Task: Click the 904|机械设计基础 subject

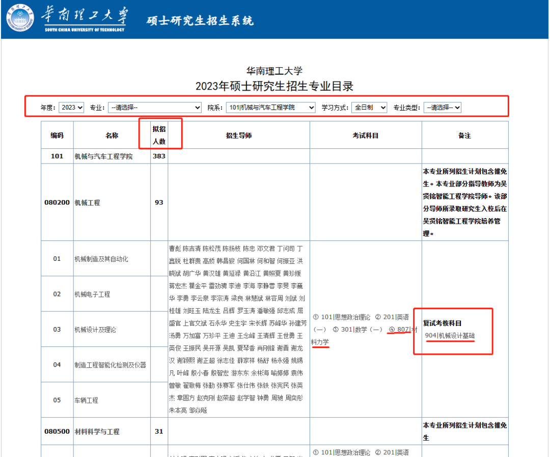Action: (x=450, y=336)
